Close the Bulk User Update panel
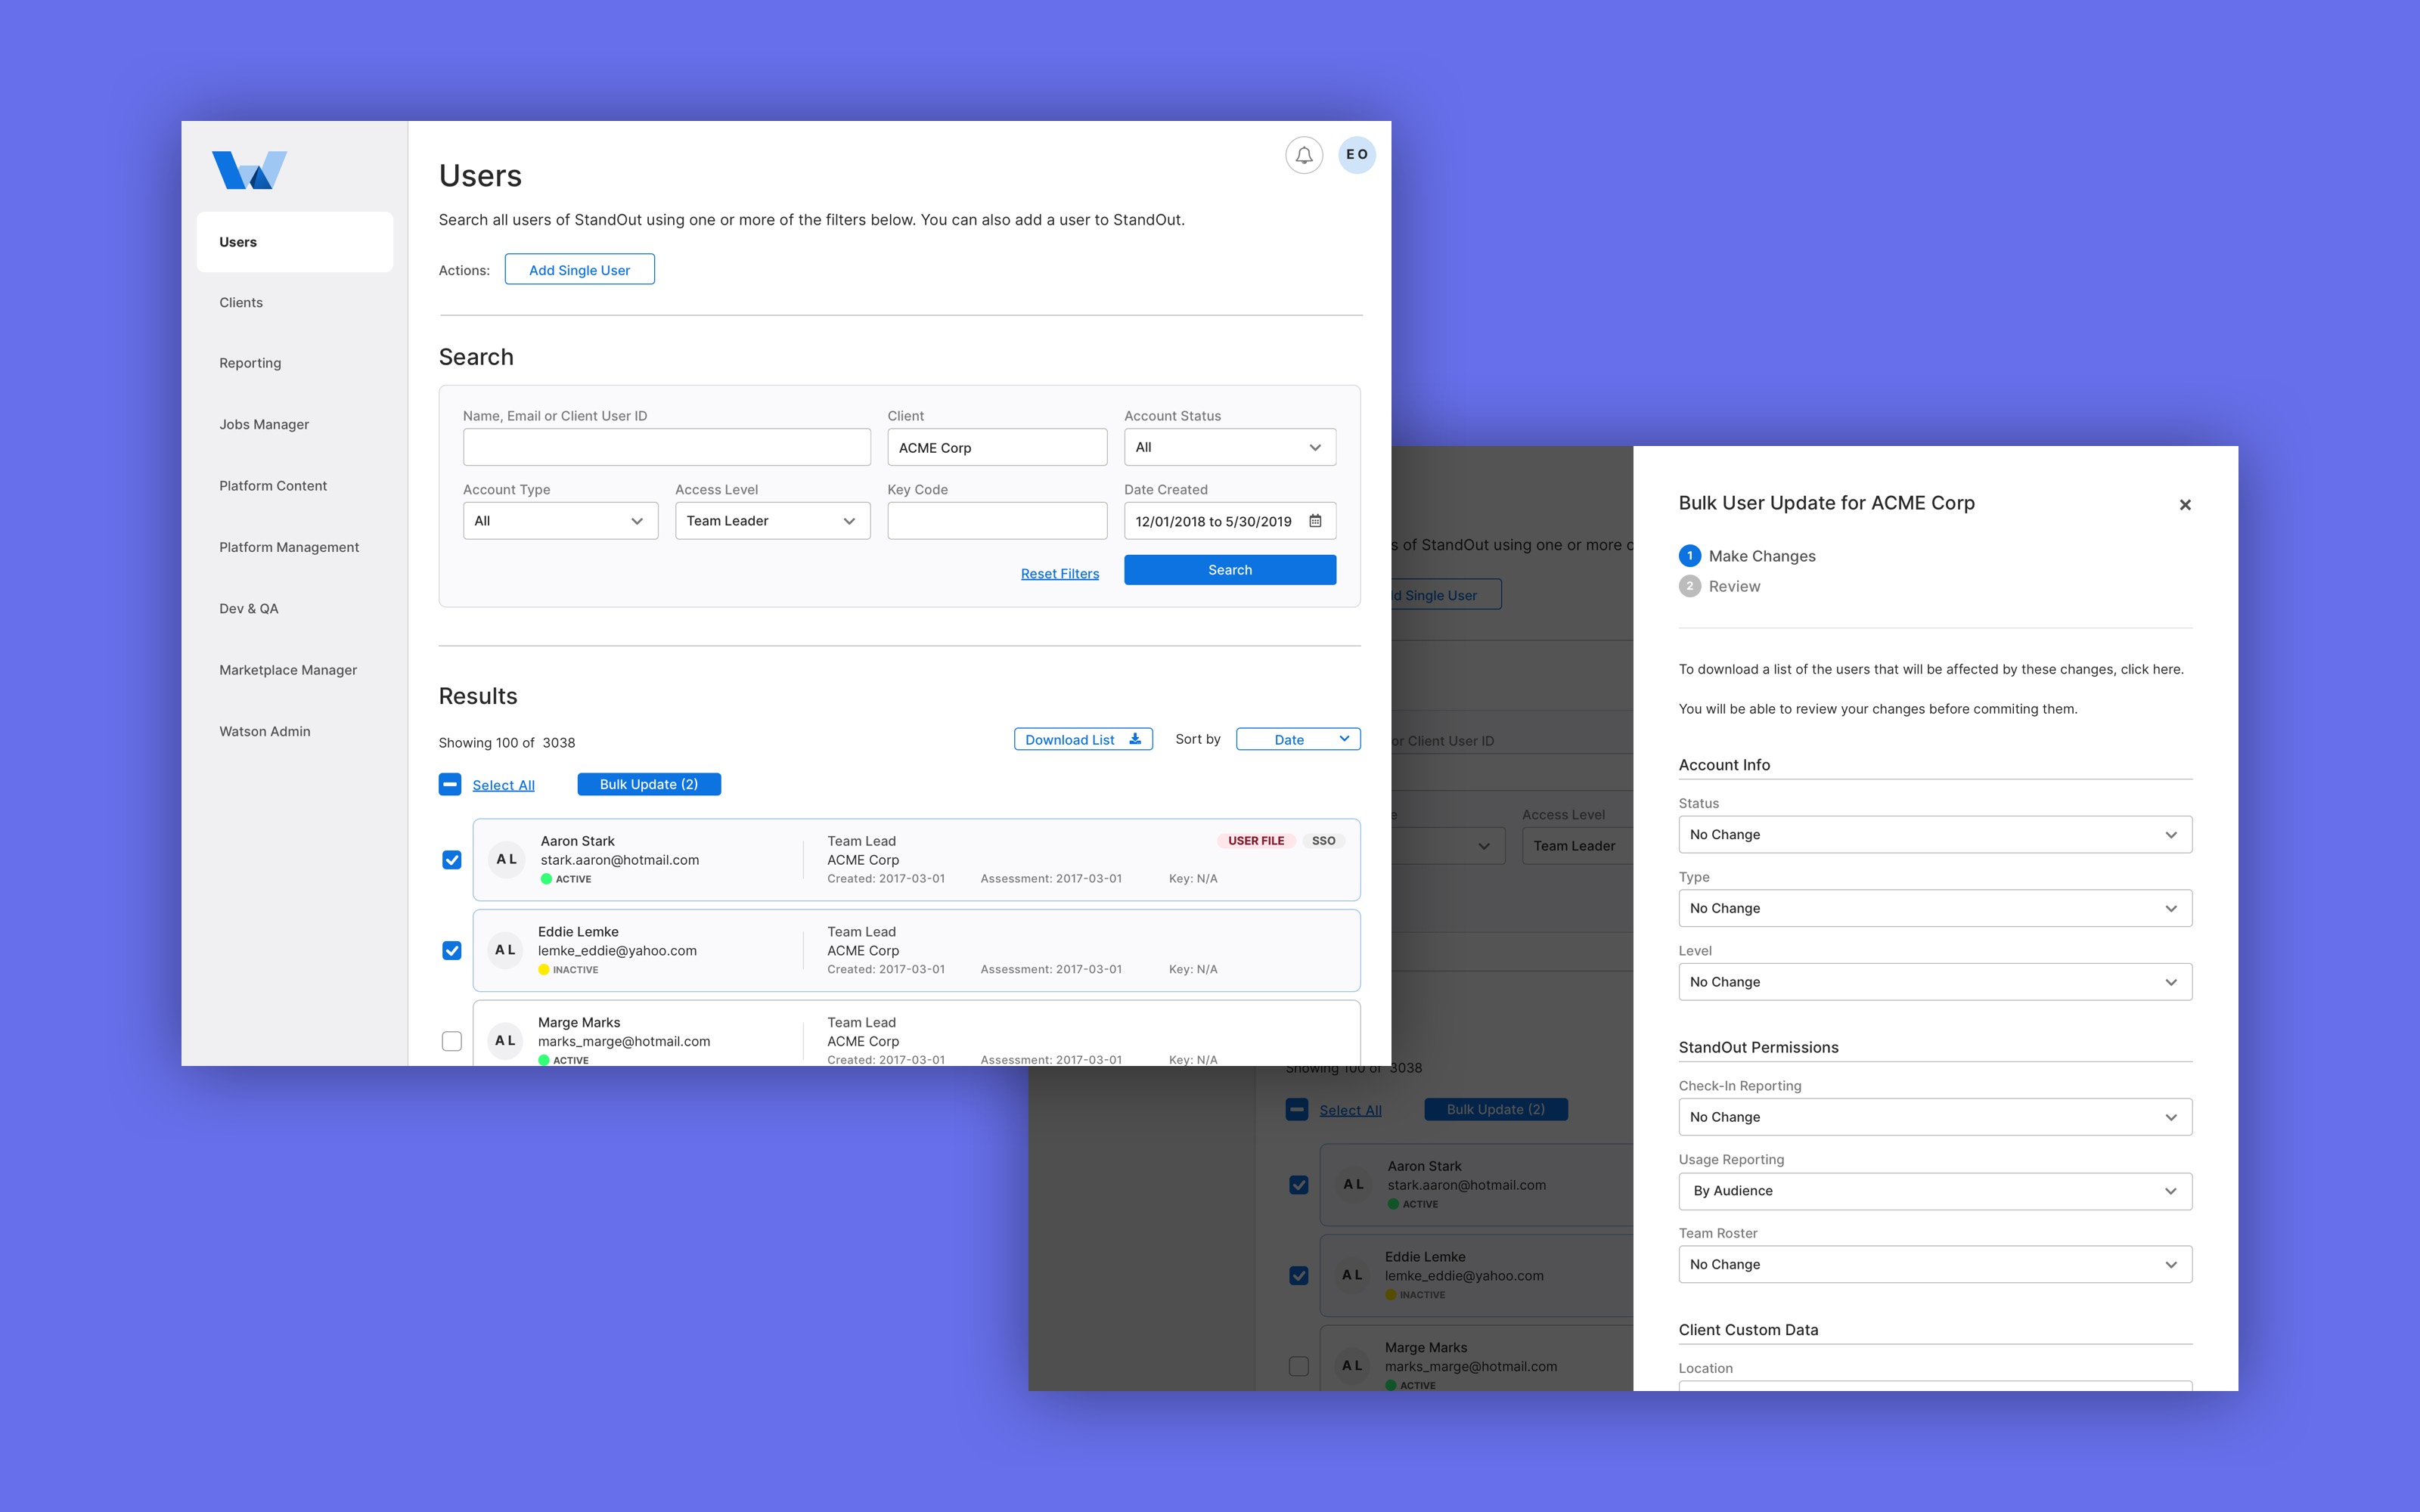 2185,505
